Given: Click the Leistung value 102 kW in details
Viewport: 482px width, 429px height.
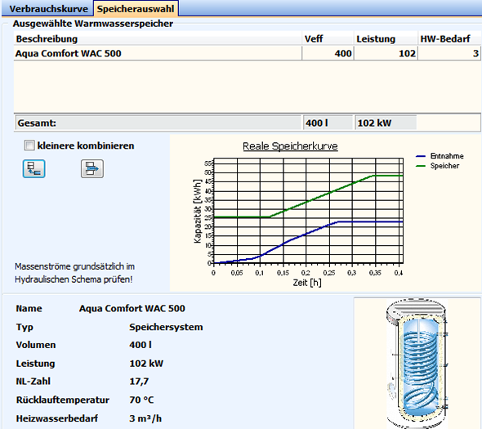Looking at the screenshot, I should click(146, 364).
